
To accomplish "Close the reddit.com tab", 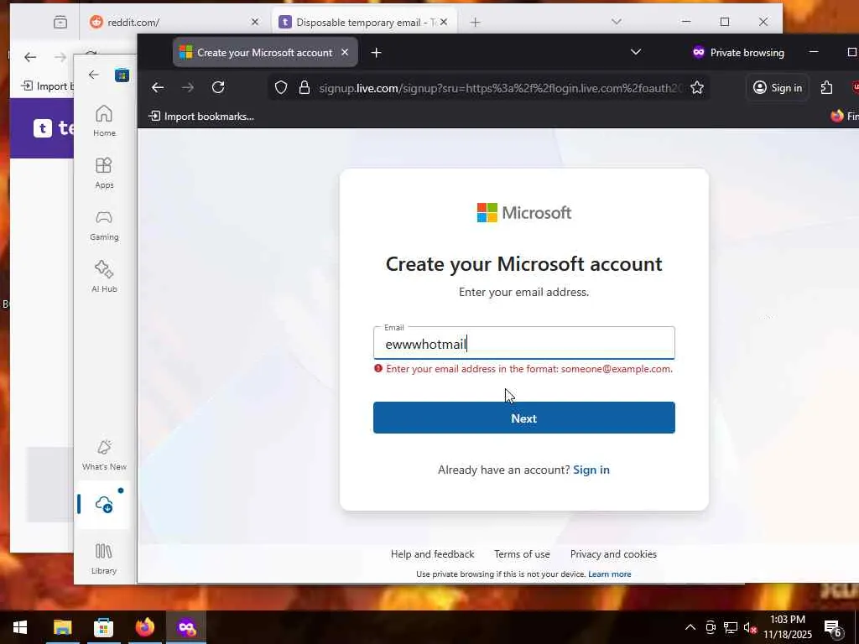I will coord(255,22).
